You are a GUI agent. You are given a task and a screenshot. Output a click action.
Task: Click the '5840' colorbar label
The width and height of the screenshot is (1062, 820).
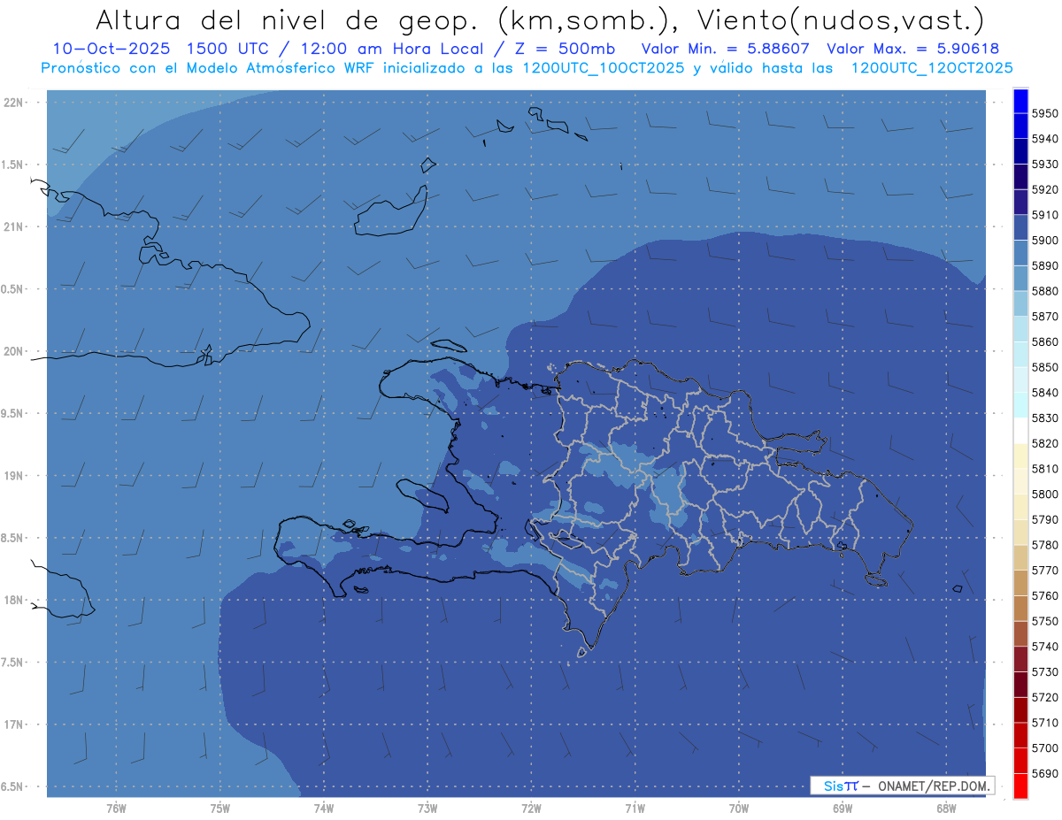(1044, 393)
